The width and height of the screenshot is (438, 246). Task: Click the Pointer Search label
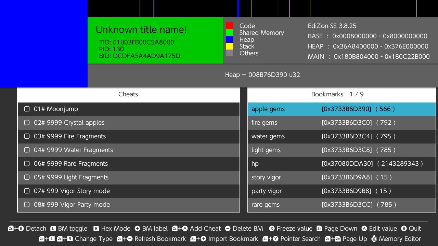pyautogui.click(x=300, y=239)
